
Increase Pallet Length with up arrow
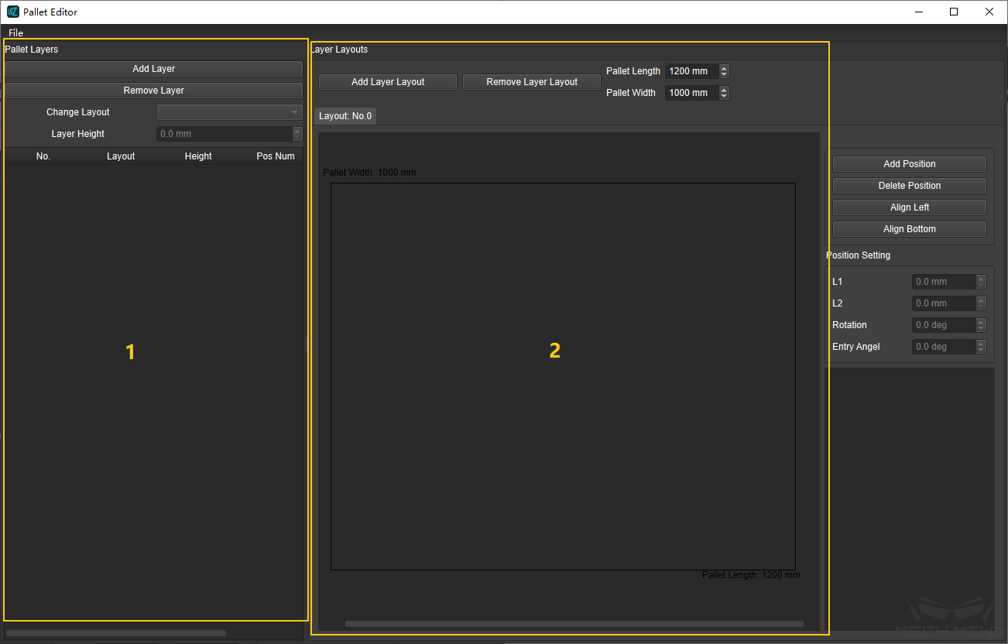(x=724, y=68)
